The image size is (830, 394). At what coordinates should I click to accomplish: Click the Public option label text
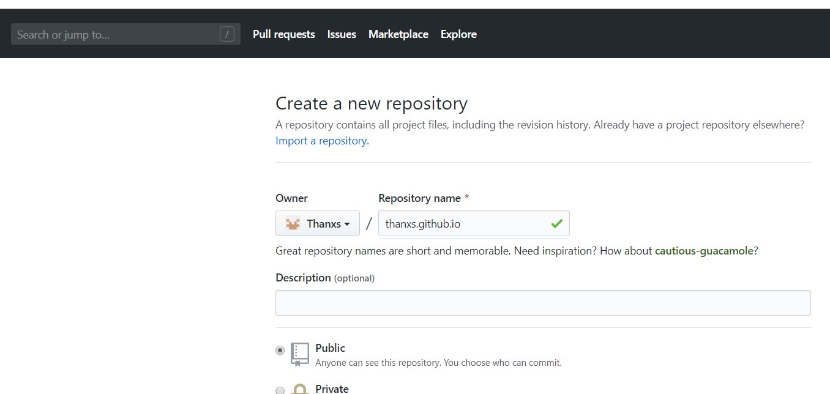pyautogui.click(x=330, y=348)
